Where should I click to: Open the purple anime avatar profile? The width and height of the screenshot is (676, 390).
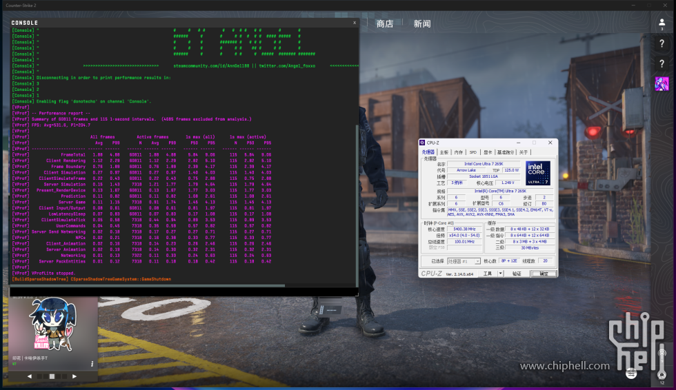(x=662, y=83)
